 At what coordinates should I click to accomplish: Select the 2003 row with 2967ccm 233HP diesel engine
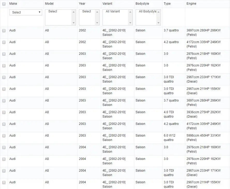(x=4, y=77)
